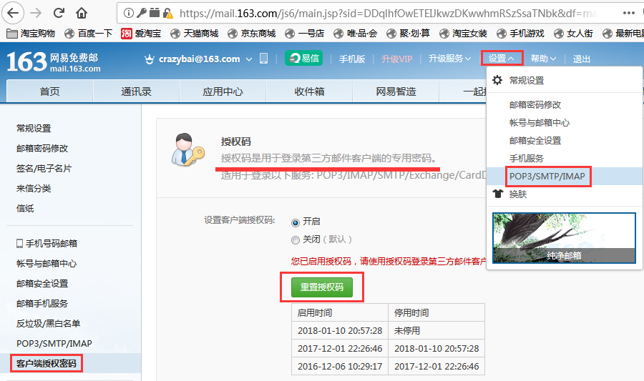Open the three-dots page actions menu
Image resolution: width=644 pixels, height=381 pixels.
click(628, 13)
